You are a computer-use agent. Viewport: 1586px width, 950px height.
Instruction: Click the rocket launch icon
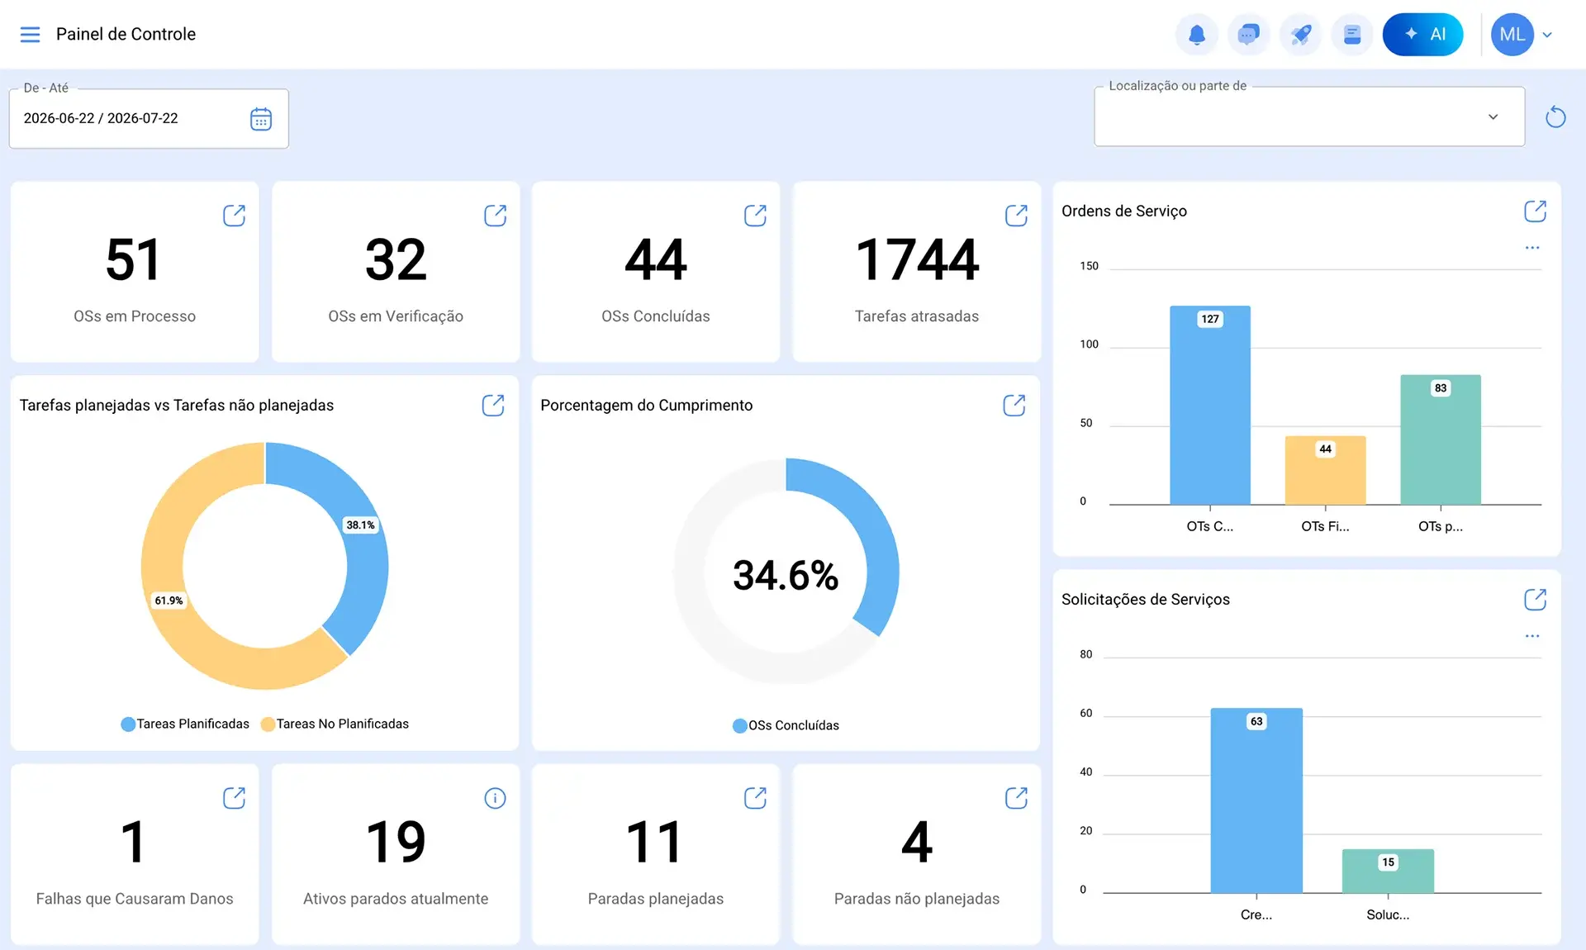pos(1300,35)
